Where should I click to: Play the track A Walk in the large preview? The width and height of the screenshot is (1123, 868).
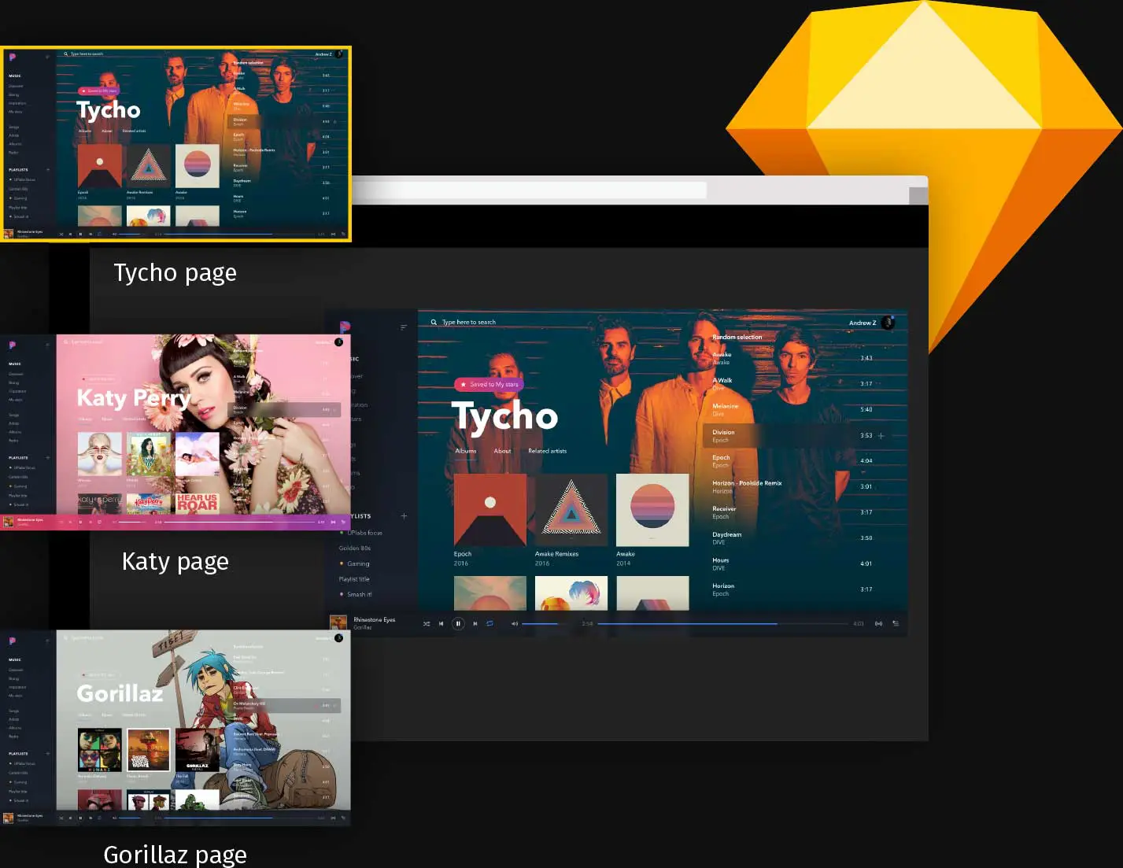coord(795,384)
